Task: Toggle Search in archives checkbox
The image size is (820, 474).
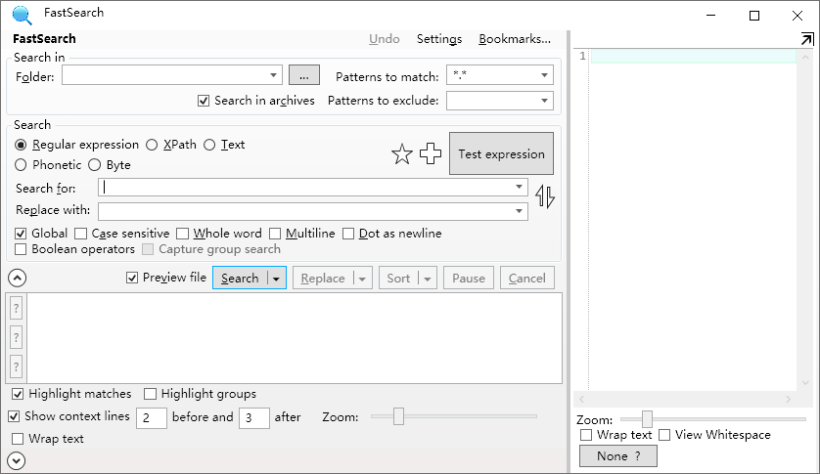Action: click(x=204, y=101)
